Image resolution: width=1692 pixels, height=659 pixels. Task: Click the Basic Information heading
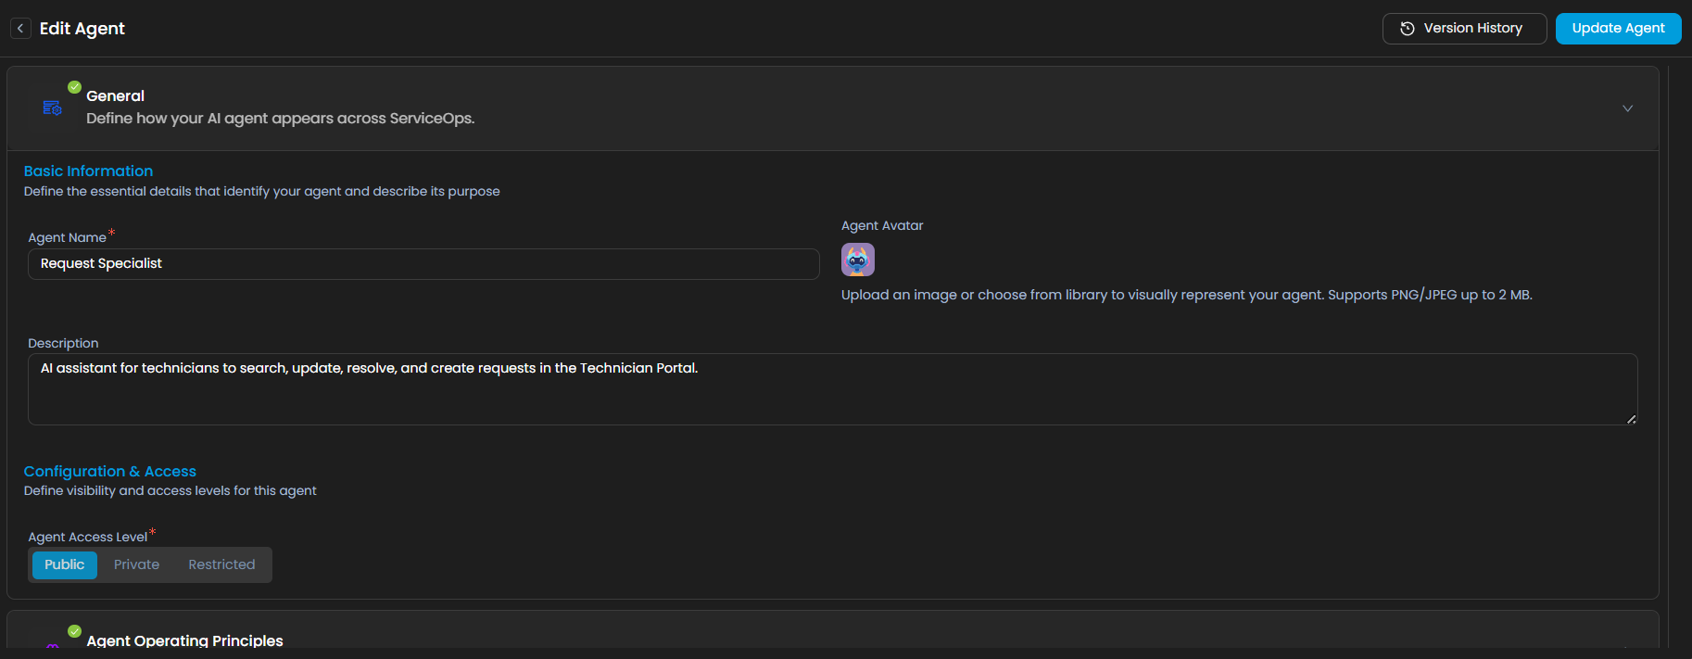(x=88, y=171)
